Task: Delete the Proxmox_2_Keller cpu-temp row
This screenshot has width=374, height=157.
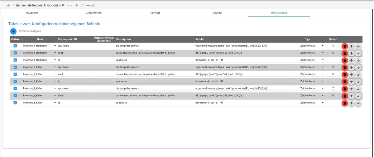Action: pos(345,67)
